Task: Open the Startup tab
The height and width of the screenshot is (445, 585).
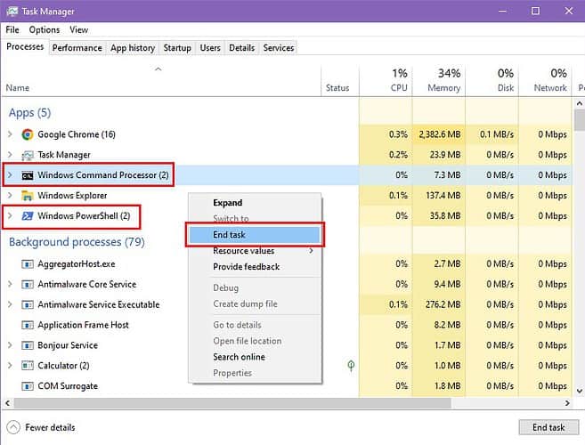Action: point(179,48)
